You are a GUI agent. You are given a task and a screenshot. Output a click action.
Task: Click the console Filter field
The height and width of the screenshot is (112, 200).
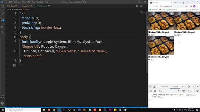click(x=191, y=91)
